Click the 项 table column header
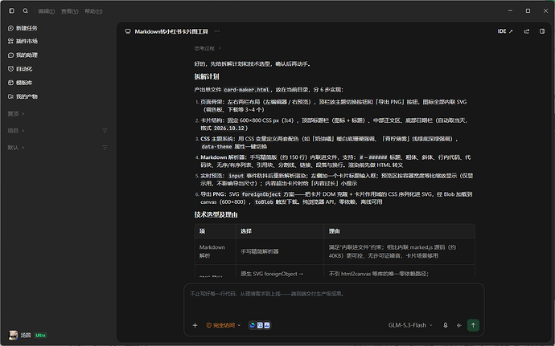The height and width of the screenshot is (346, 555). point(202,231)
